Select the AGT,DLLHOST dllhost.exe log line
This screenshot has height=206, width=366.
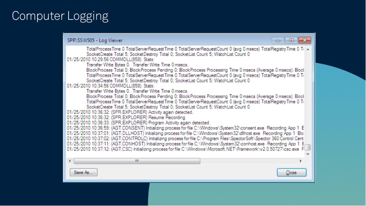click(185, 133)
